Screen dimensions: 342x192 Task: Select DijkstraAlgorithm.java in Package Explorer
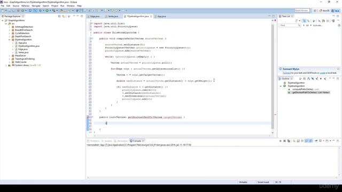(x=29, y=46)
